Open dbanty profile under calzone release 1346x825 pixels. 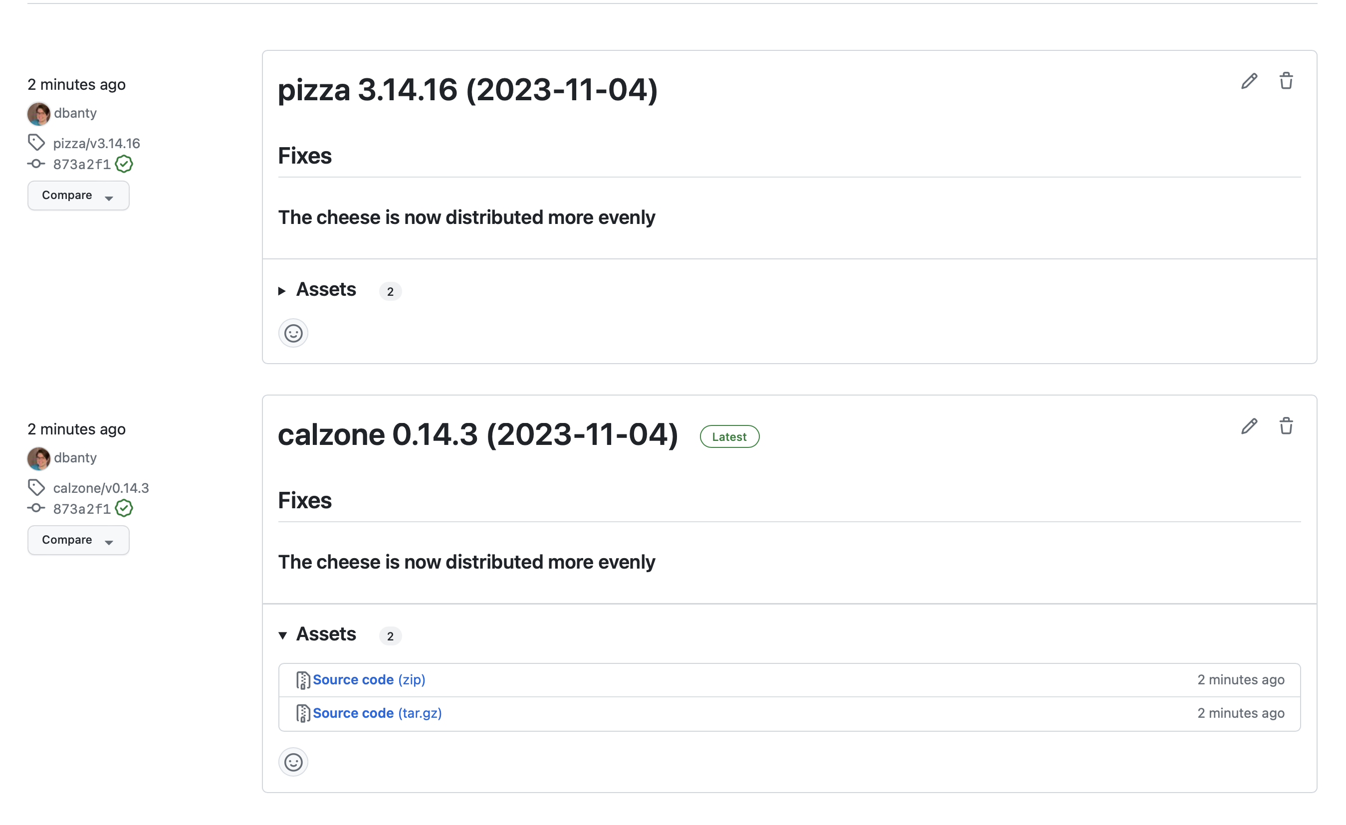(75, 457)
